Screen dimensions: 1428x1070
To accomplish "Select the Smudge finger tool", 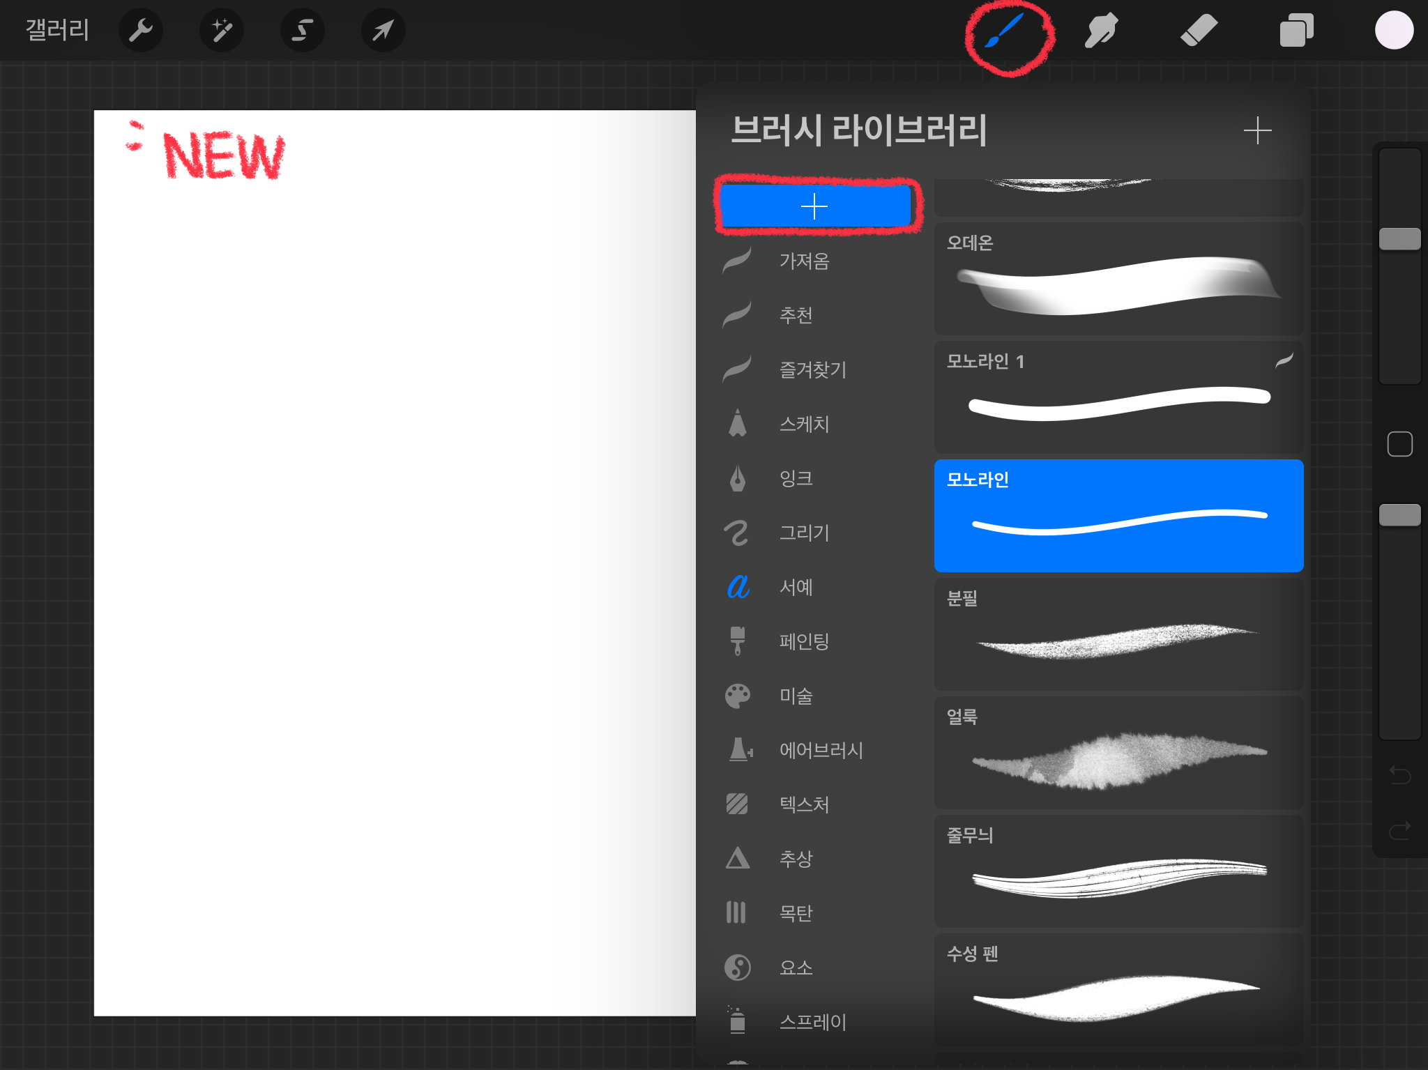I will click(1101, 31).
